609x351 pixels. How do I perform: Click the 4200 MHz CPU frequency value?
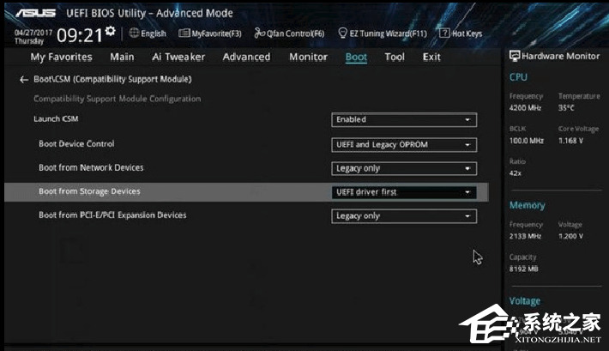[525, 107]
